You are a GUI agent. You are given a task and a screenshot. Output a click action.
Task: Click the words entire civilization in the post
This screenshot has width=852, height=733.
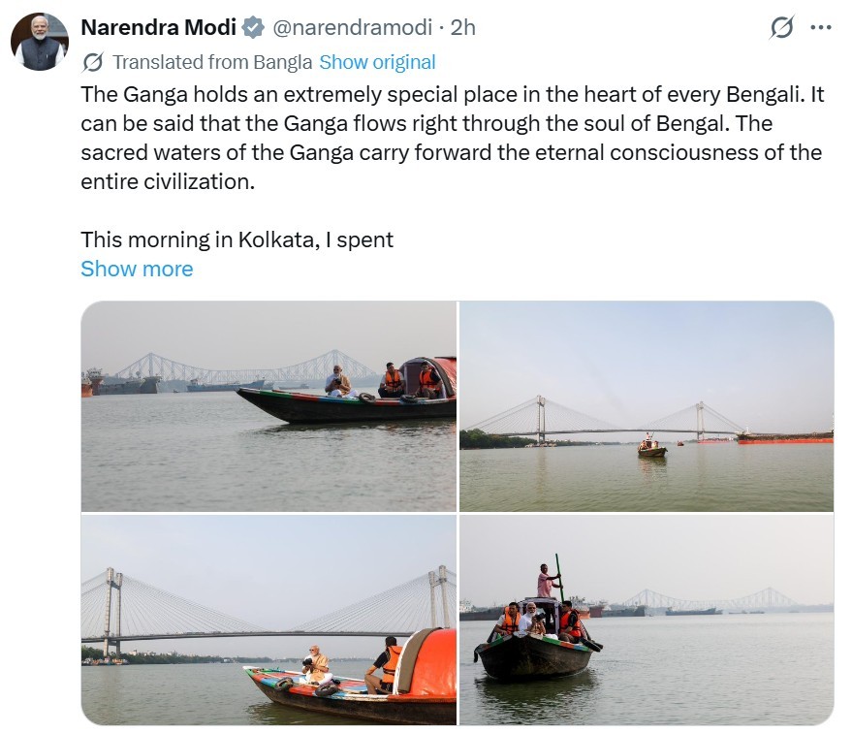pyautogui.click(x=167, y=181)
